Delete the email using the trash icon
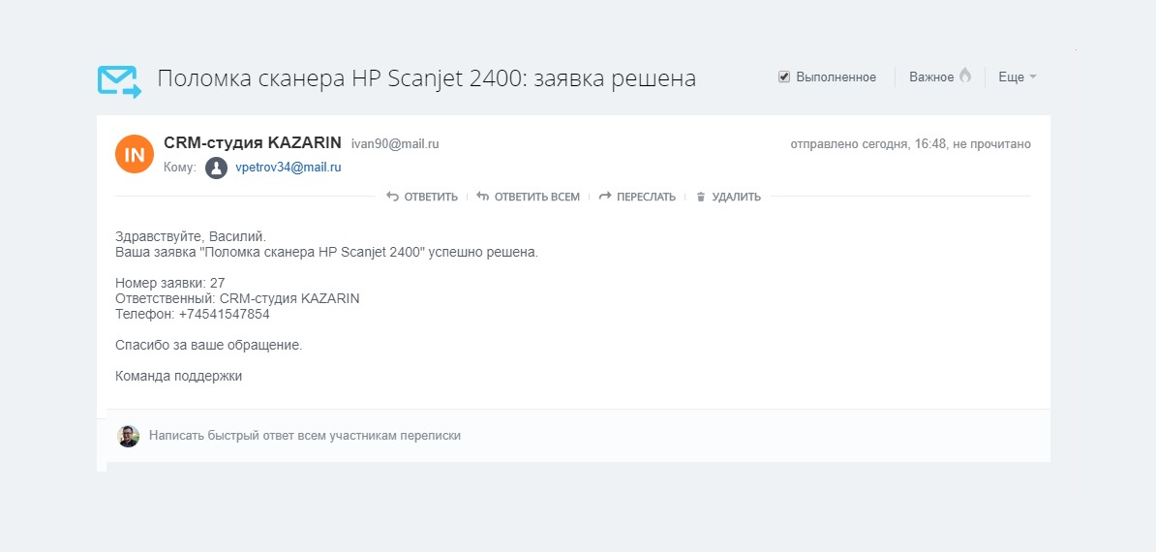Screen dimensions: 1156x552 pos(701,197)
